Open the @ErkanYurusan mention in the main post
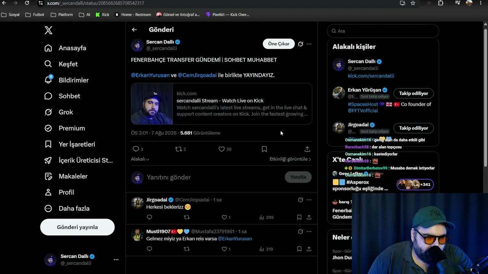This screenshot has width=488, height=274. tap(150, 75)
